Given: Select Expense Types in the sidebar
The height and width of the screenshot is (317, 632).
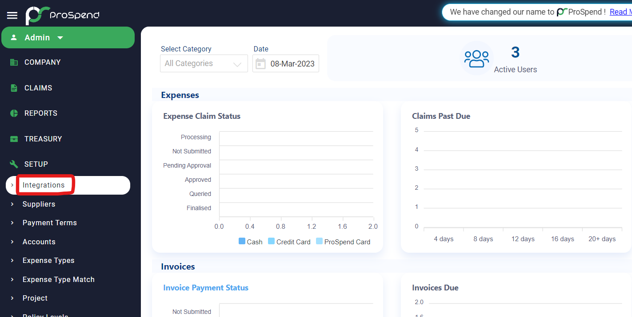Looking at the screenshot, I should (48, 260).
